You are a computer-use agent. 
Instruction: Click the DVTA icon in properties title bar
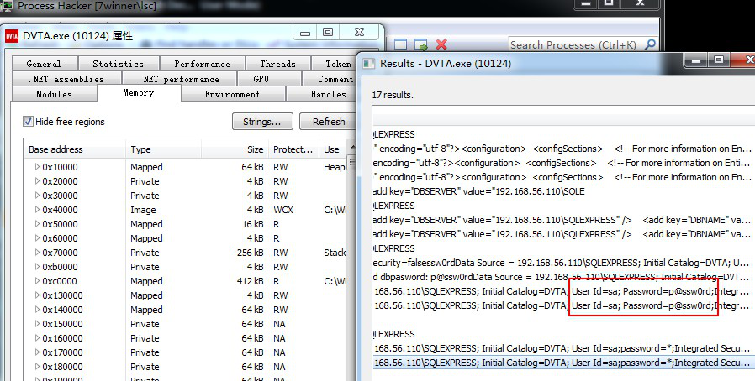[12, 36]
